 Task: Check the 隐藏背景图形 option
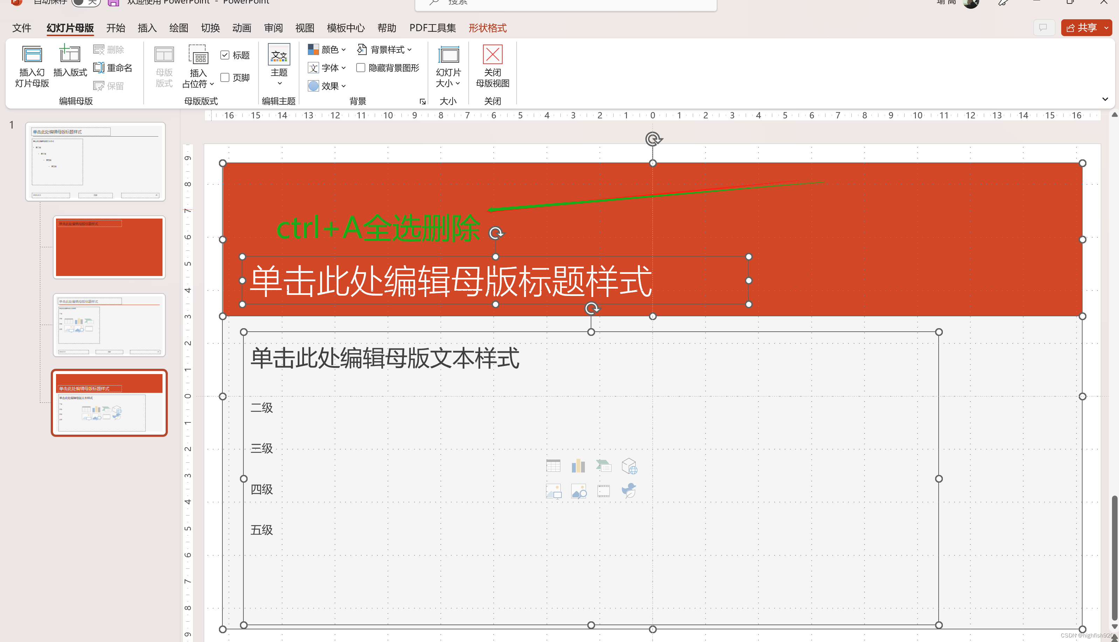tap(361, 68)
